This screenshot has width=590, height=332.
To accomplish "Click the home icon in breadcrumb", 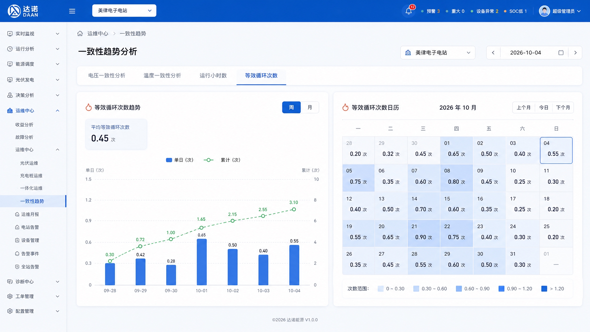I will pos(80,33).
